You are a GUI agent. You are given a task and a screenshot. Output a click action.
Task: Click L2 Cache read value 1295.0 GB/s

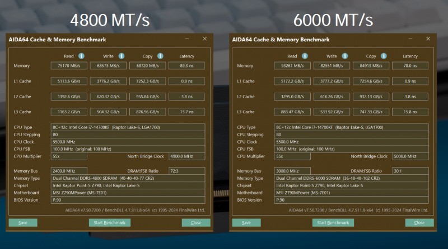pyautogui.click(x=292, y=96)
